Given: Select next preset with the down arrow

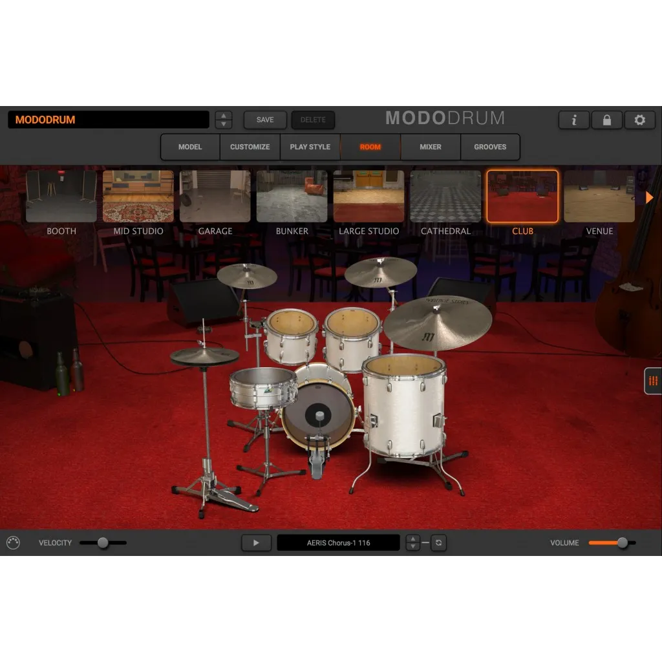Looking at the screenshot, I should (x=223, y=124).
